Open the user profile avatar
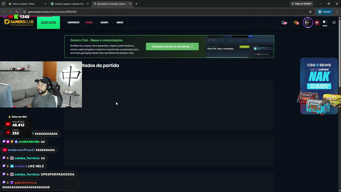 pyautogui.click(x=308, y=23)
